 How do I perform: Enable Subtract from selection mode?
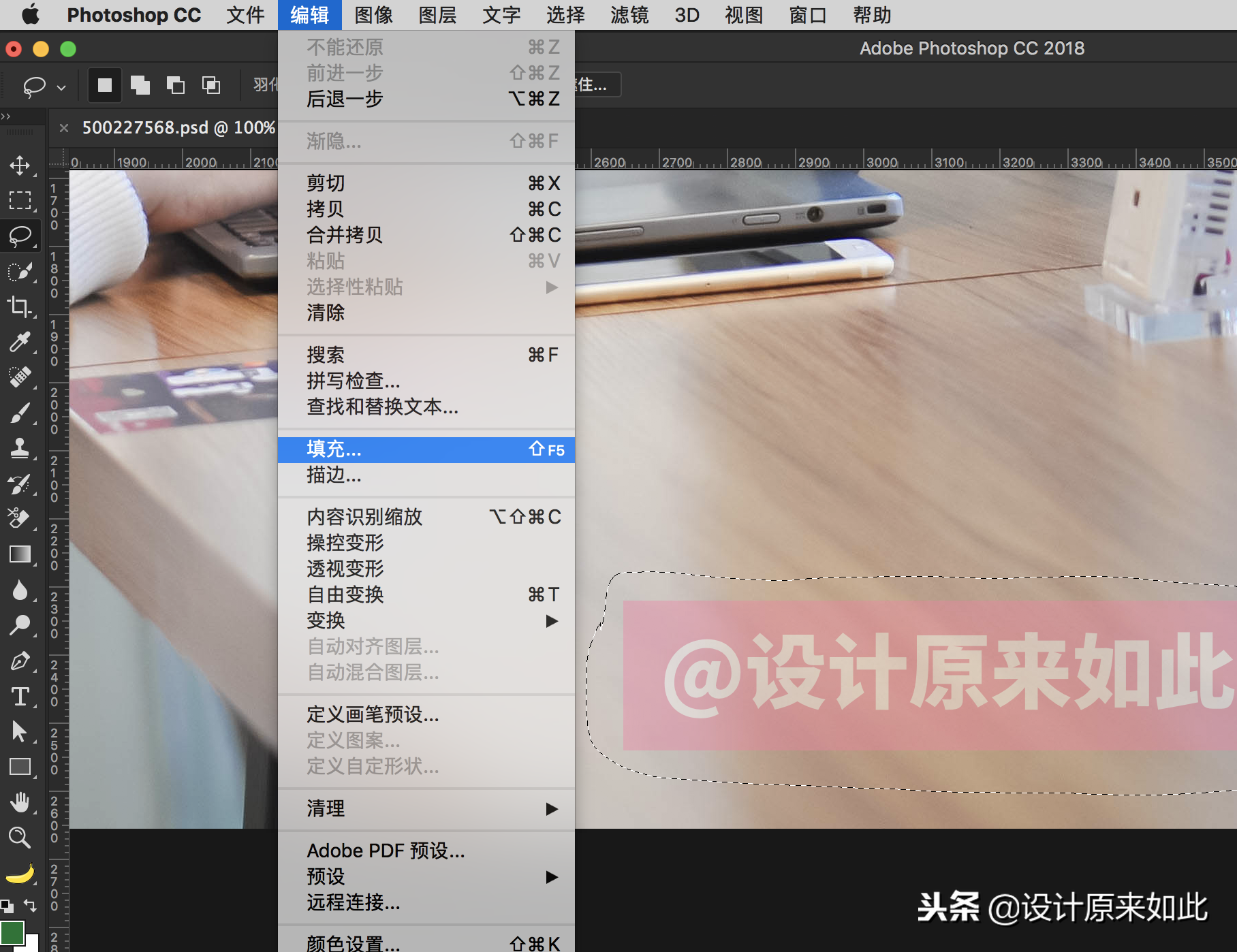click(176, 85)
